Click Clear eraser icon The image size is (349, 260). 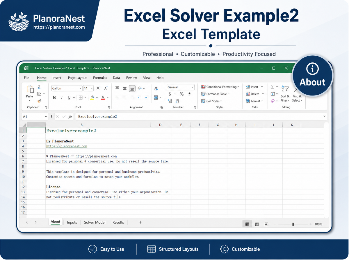coord(273,101)
